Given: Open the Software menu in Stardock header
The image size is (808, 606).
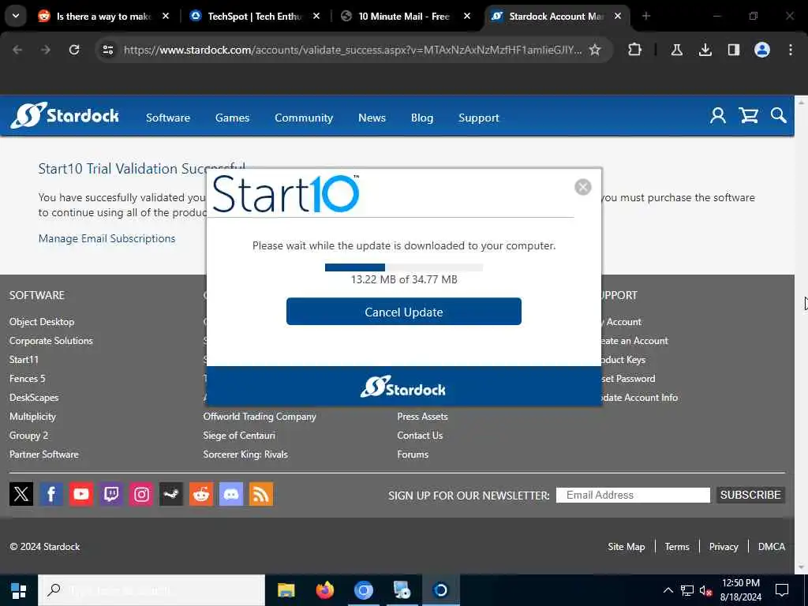Looking at the screenshot, I should (168, 118).
